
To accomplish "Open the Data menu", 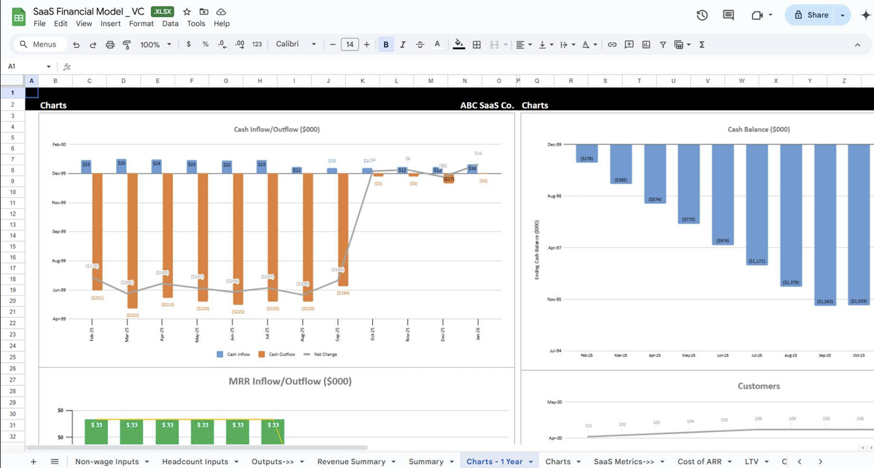I will point(170,23).
